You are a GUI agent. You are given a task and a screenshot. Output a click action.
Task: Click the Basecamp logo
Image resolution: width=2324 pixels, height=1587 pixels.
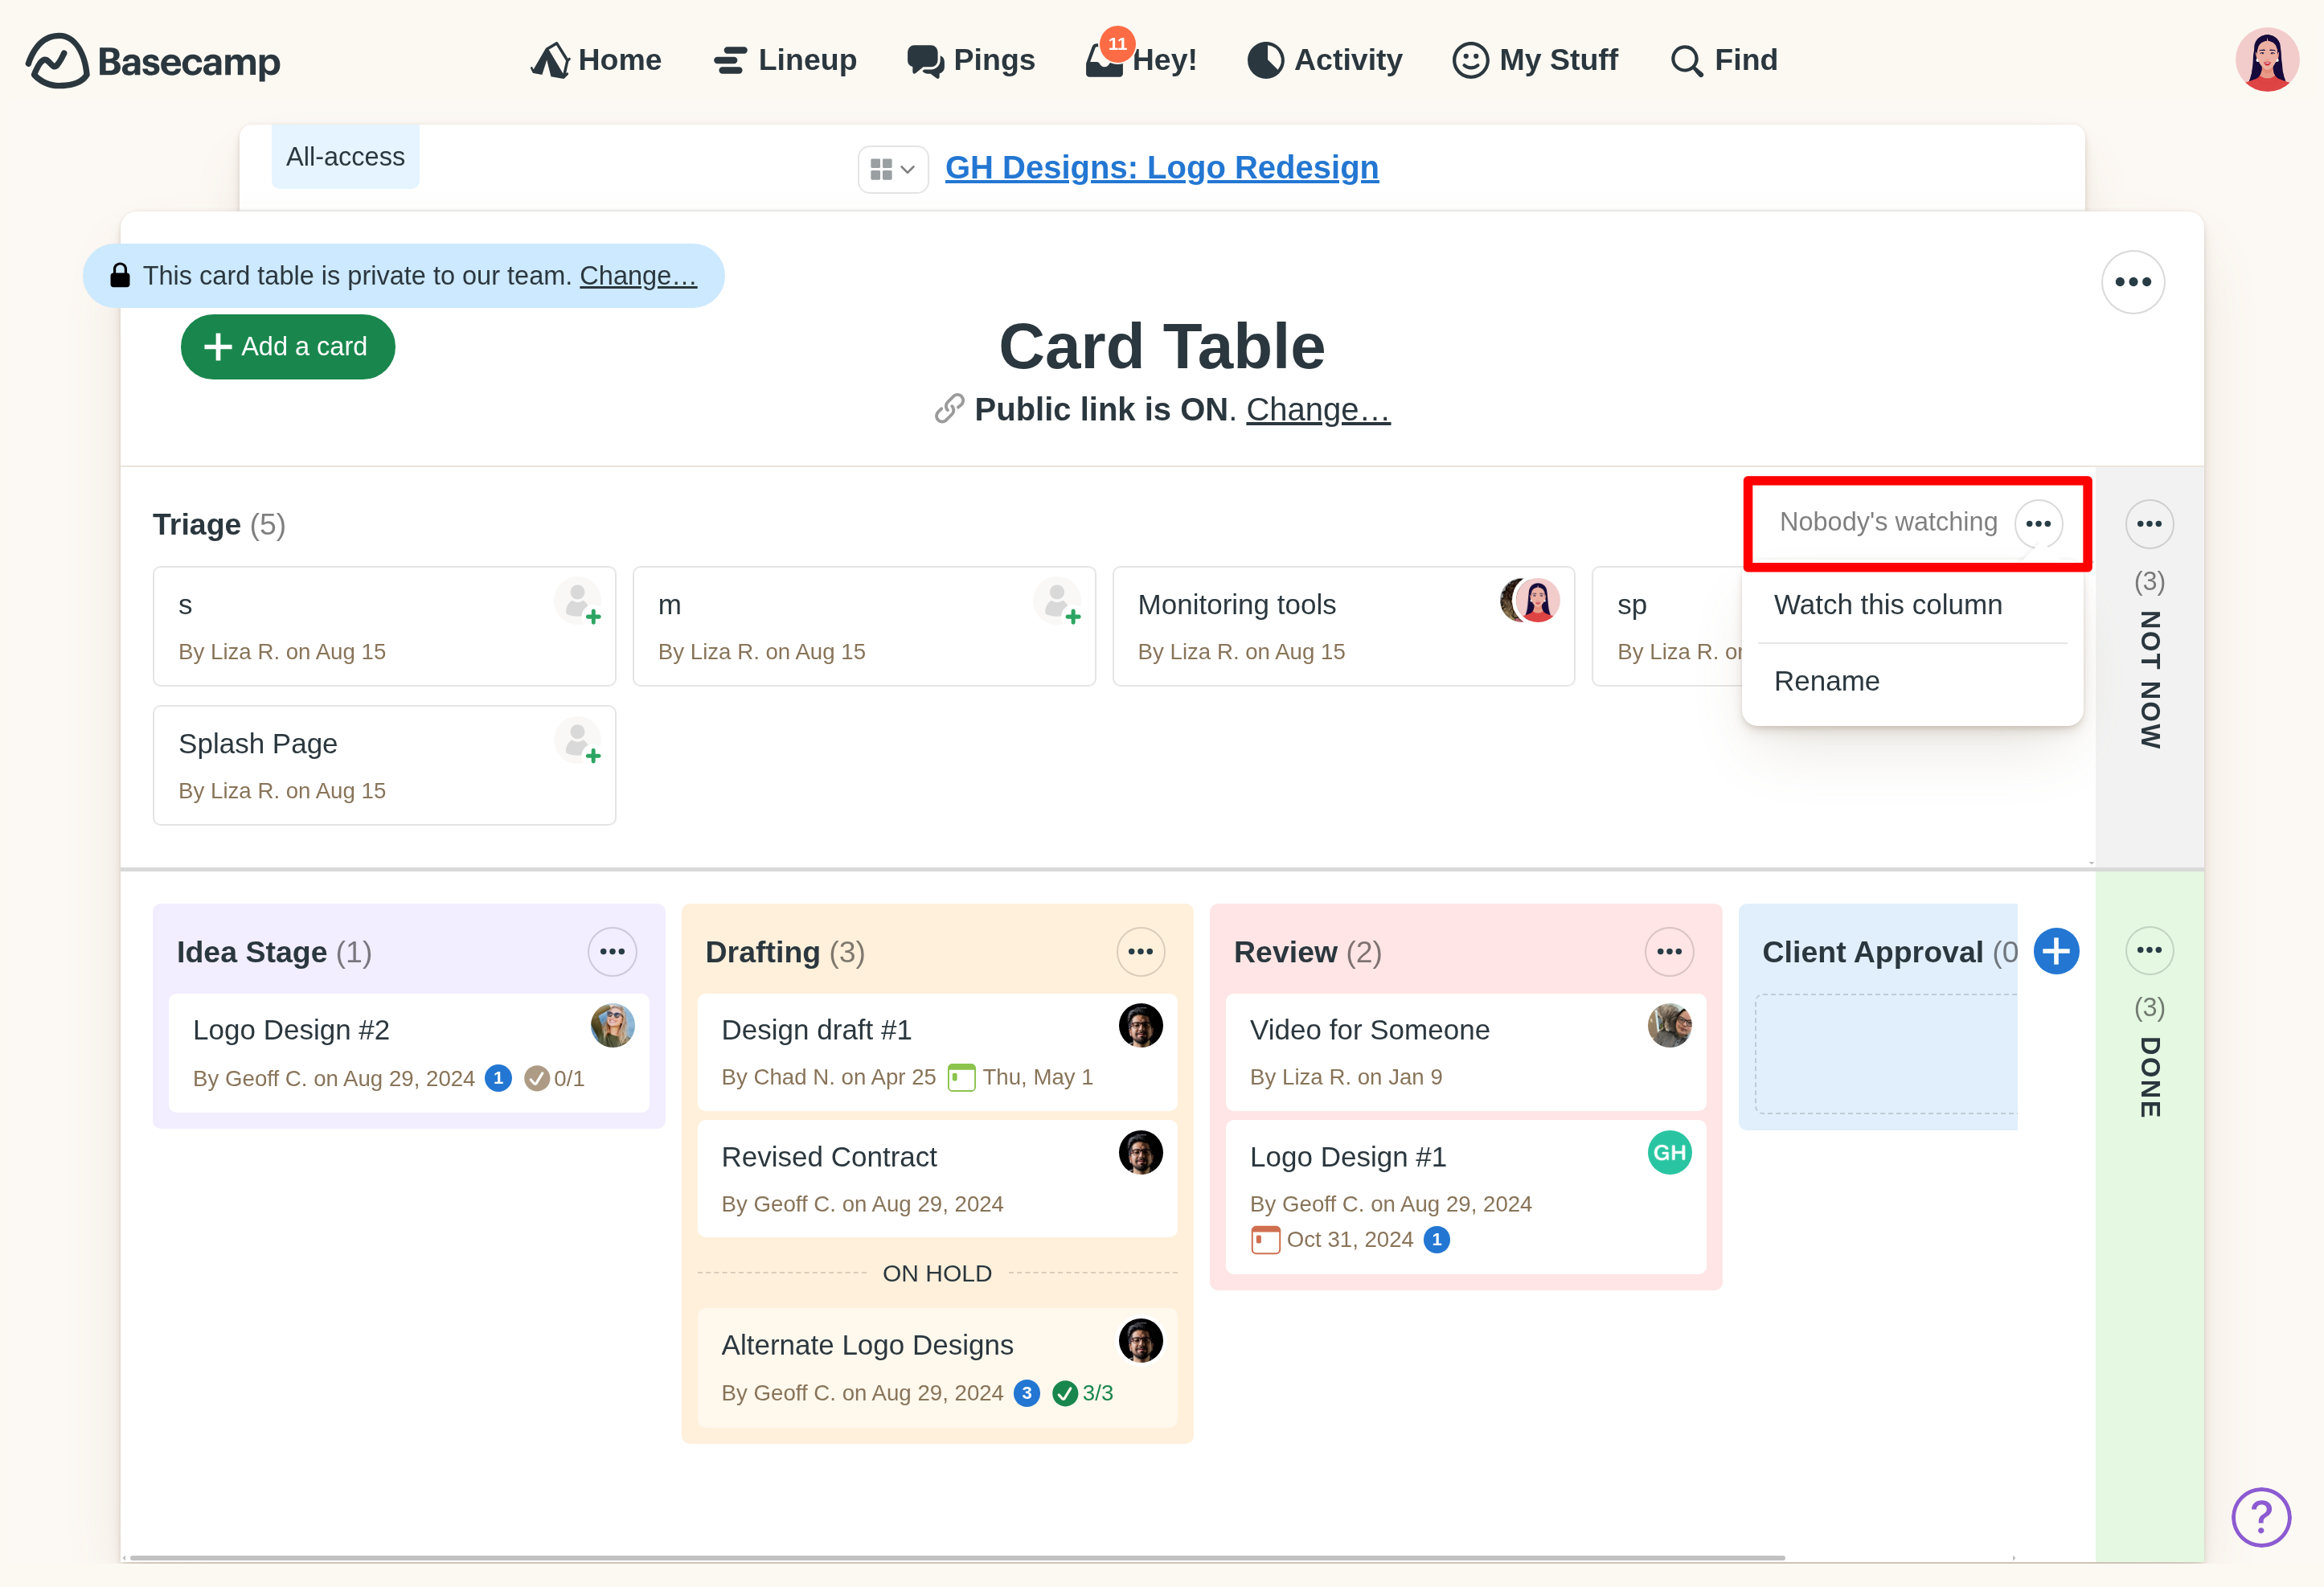click(x=153, y=61)
